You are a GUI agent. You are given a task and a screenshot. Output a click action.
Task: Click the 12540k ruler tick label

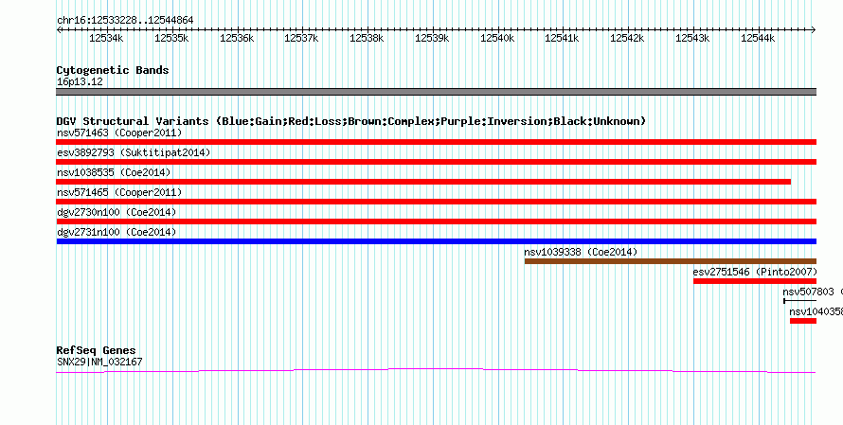497,38
